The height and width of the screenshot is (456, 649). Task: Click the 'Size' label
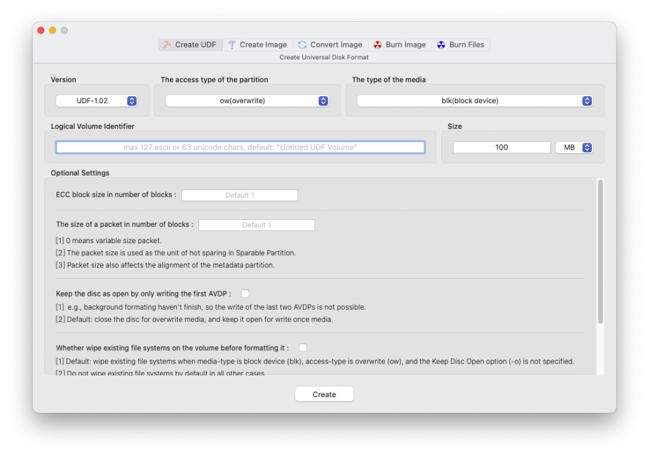pyautogui.click(x=454, y=126)
